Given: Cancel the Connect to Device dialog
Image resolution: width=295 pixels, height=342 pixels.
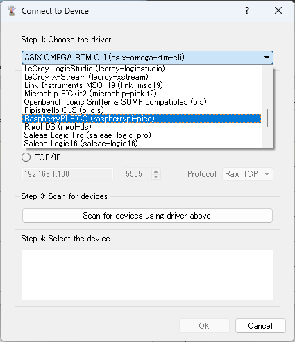Looking at the screenshot, I should [260, 326].
